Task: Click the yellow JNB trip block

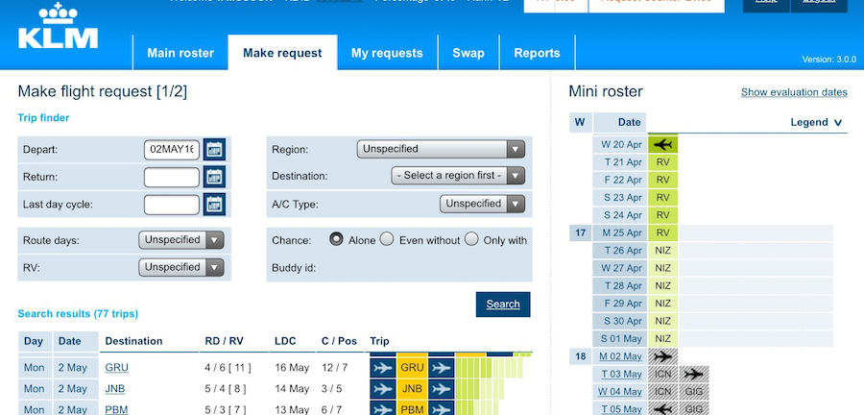Action: pos(412,388)
